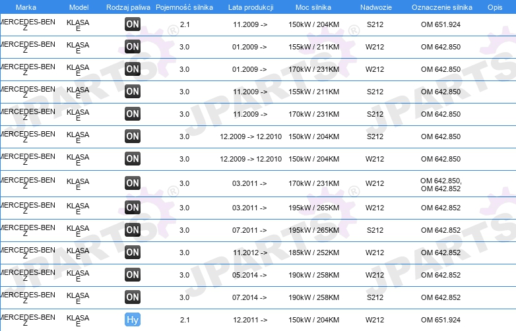
Task: Select the 155kW / 211KM W212 power cell
Action: click(x=313, y=47)
